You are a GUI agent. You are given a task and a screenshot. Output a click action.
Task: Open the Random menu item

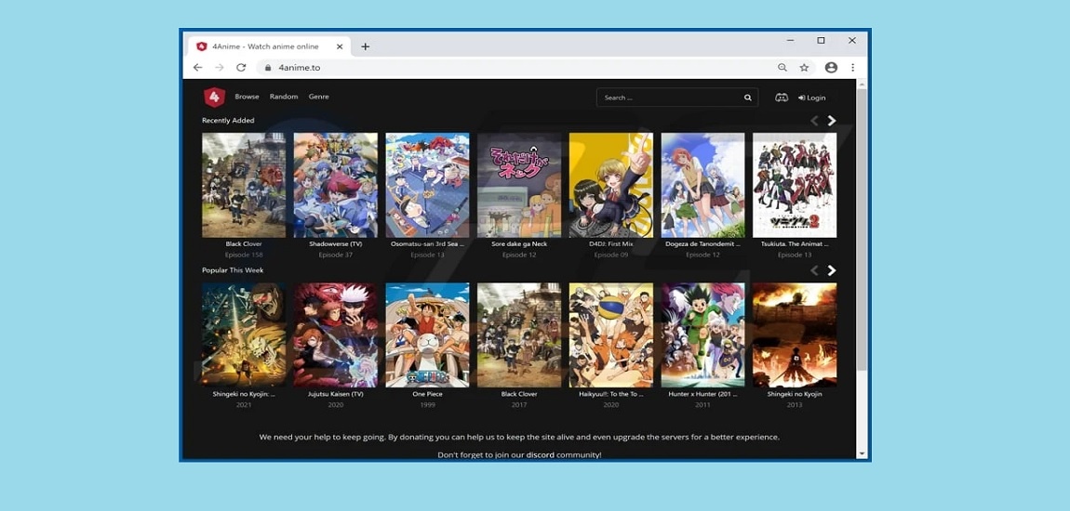point(284,97)
